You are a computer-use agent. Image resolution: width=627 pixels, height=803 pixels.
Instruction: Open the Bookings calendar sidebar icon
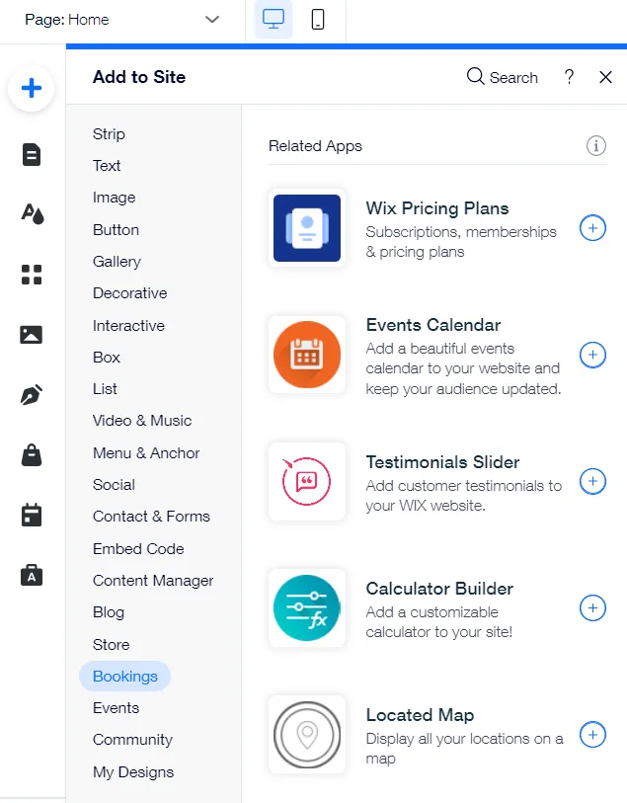32,515
